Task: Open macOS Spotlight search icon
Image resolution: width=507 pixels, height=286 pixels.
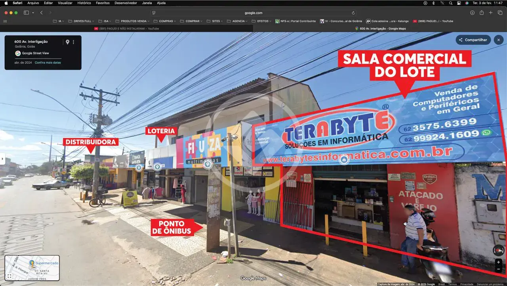Action: tap(450, 3)
